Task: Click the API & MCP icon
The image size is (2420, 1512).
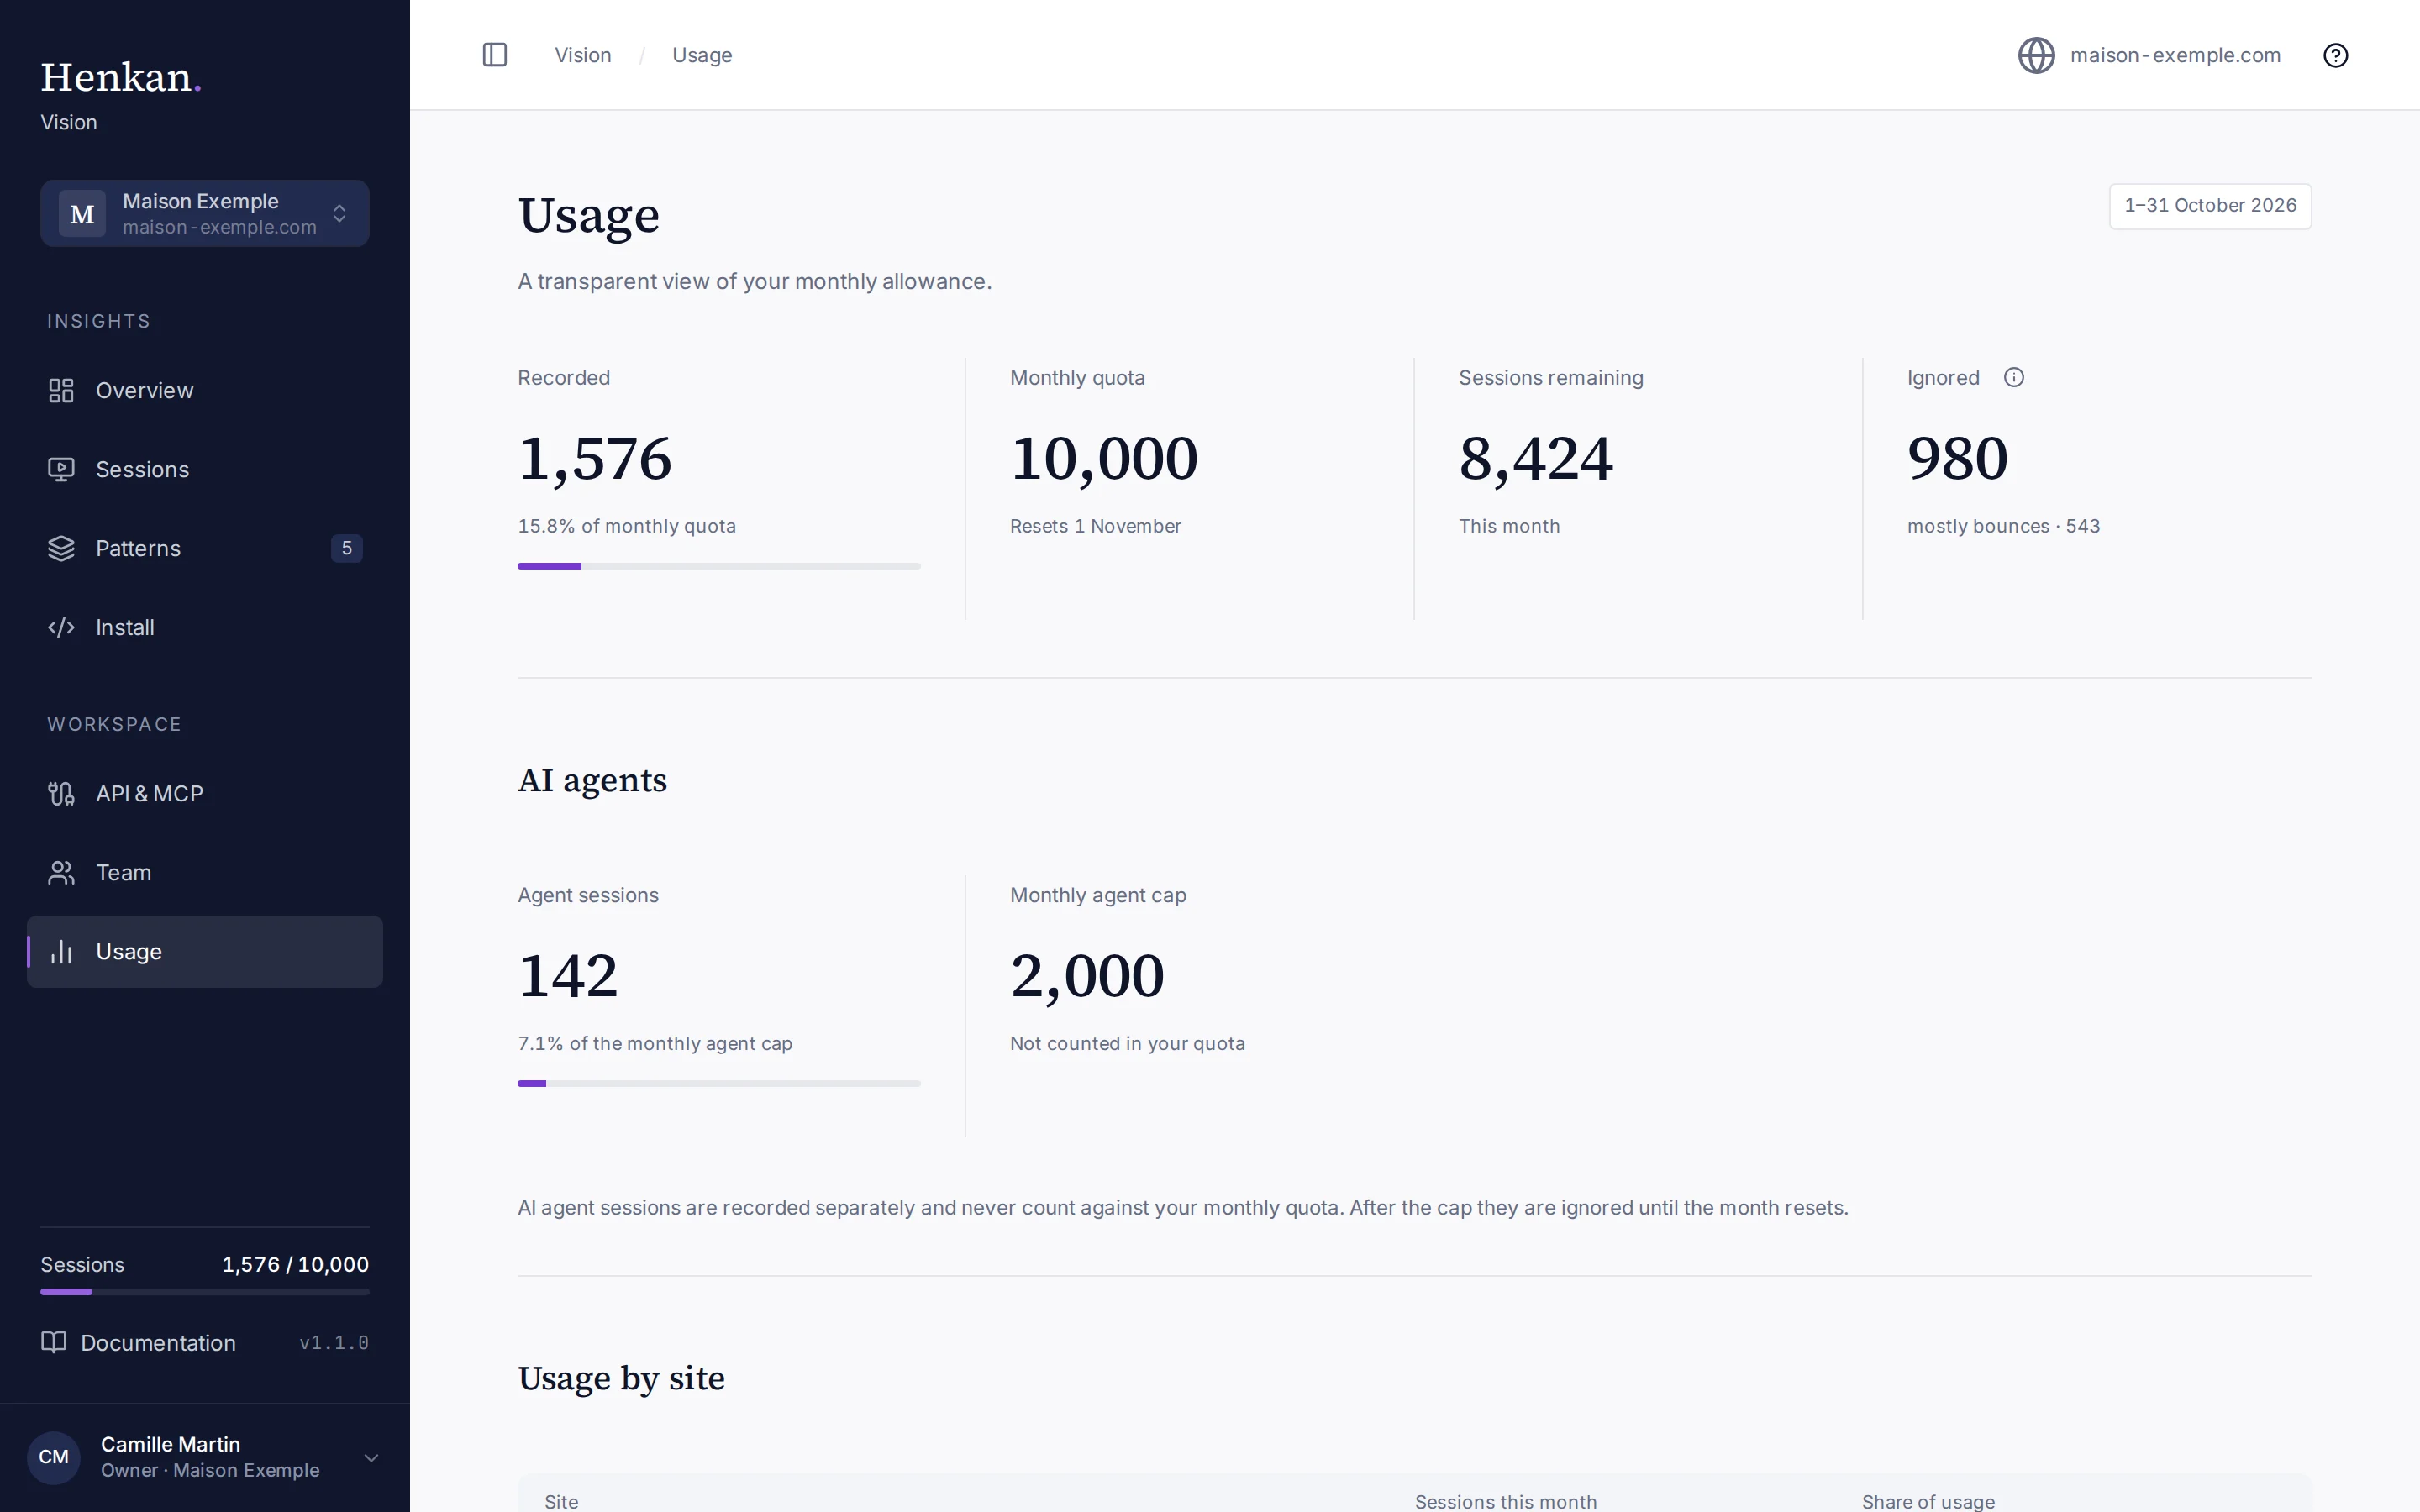Action: (61, 793)
